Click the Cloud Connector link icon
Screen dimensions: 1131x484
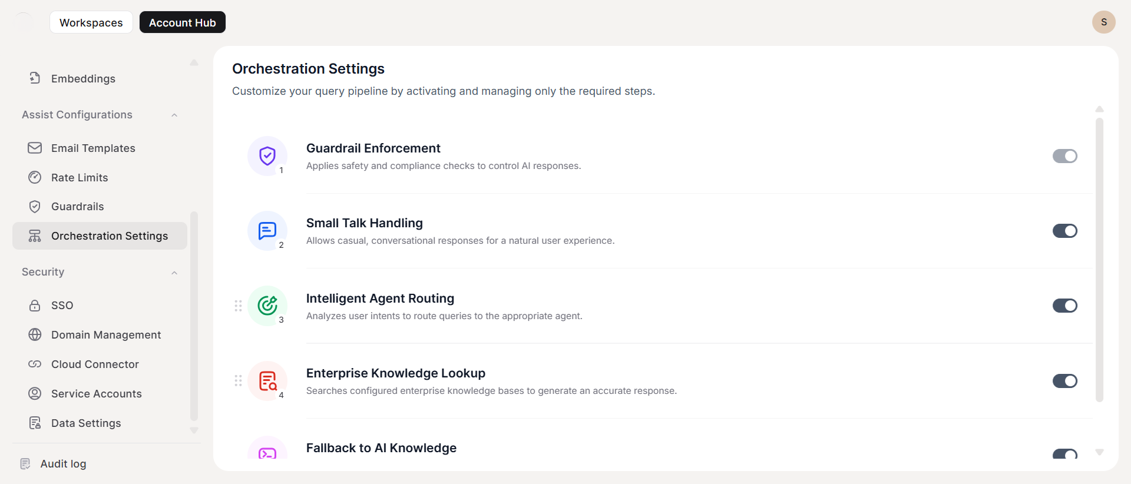pos(35,364)
